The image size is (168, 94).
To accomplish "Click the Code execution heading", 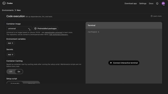I will 15,16.
